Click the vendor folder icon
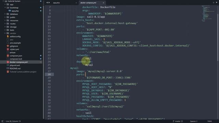This screenshot has width=219, height=123. click(x=8, y=33)
